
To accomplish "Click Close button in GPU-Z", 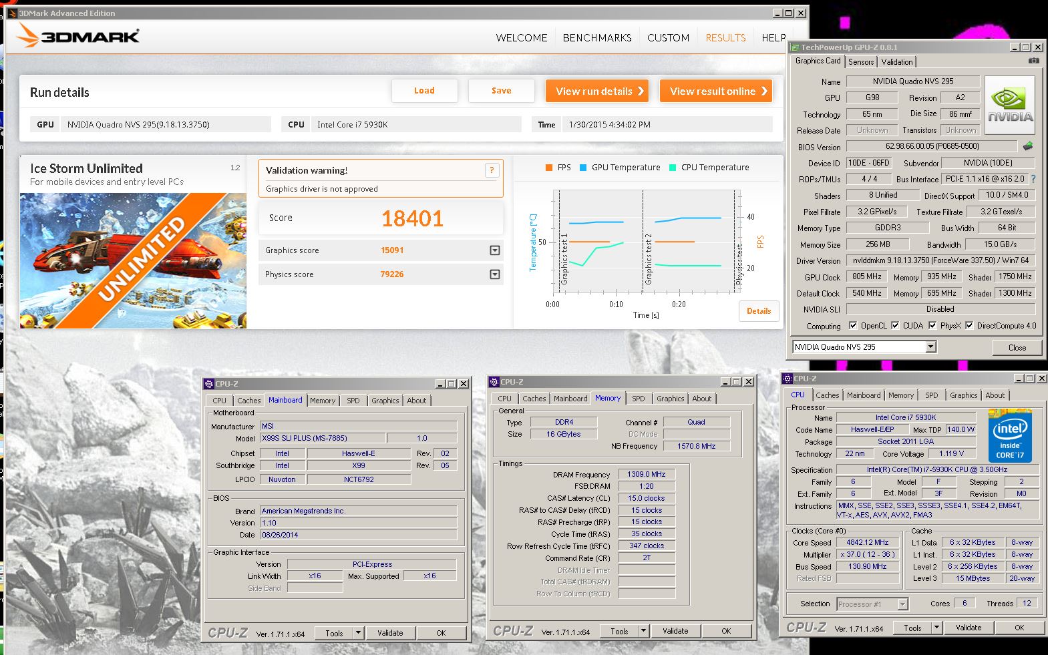I will (1017, 347).
